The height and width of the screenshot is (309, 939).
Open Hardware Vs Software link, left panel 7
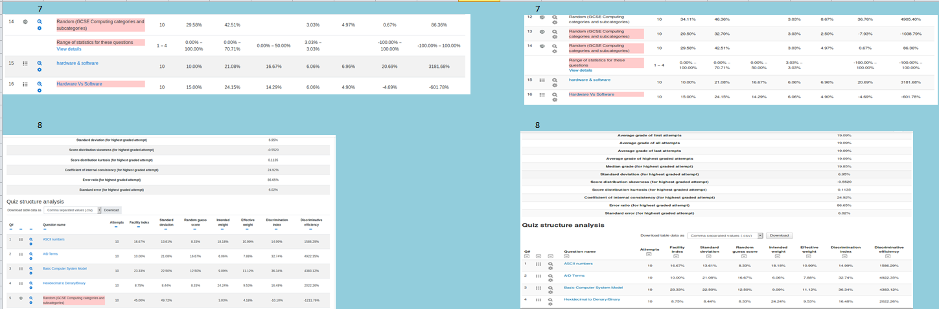click(x=80, y=83)
